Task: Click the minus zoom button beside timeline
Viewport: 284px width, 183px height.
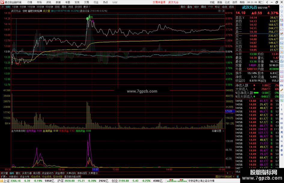Action: (232, 173)
